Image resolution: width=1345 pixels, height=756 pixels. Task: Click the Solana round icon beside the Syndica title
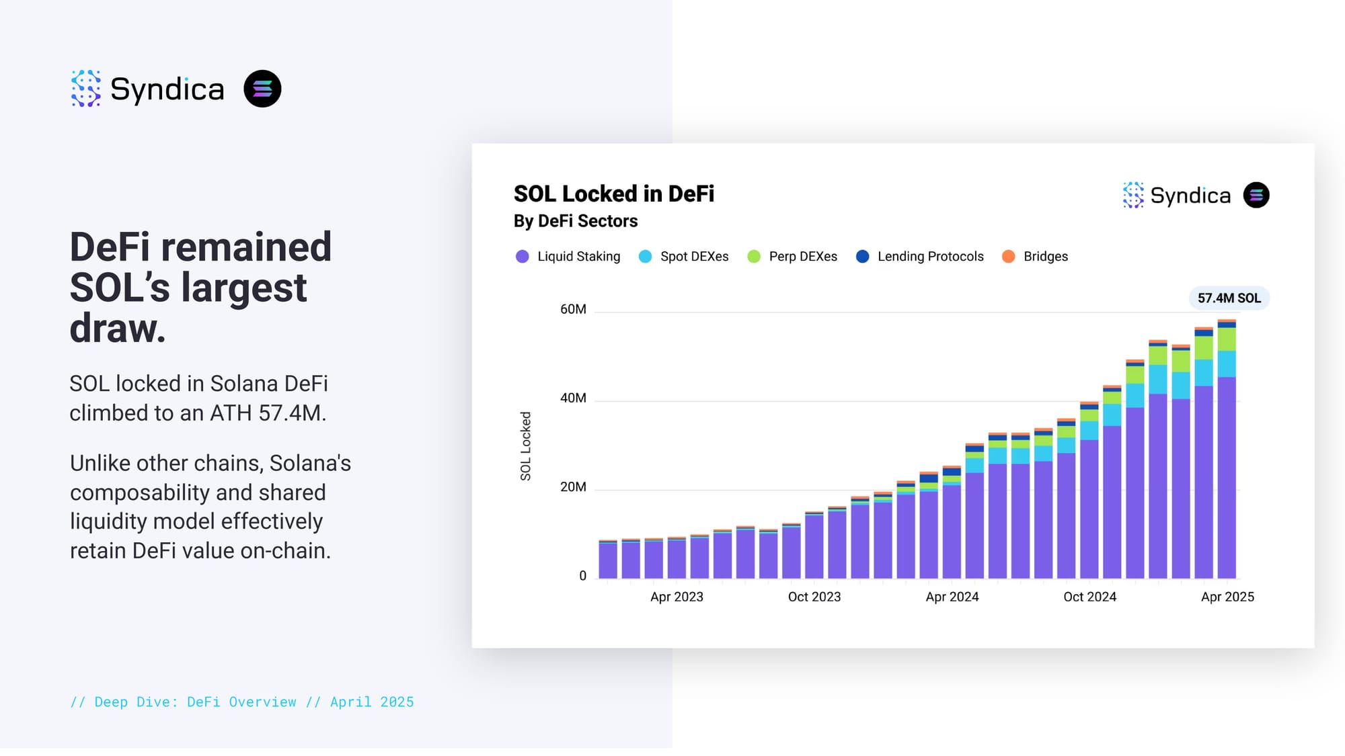[262, 89]
